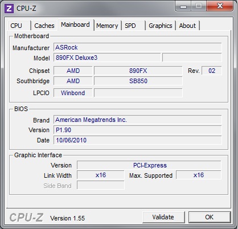Image resolution: width=238 pixels, height=229 pixels.
Task: Click the Manufacturer label
Action: click(31, 48)
